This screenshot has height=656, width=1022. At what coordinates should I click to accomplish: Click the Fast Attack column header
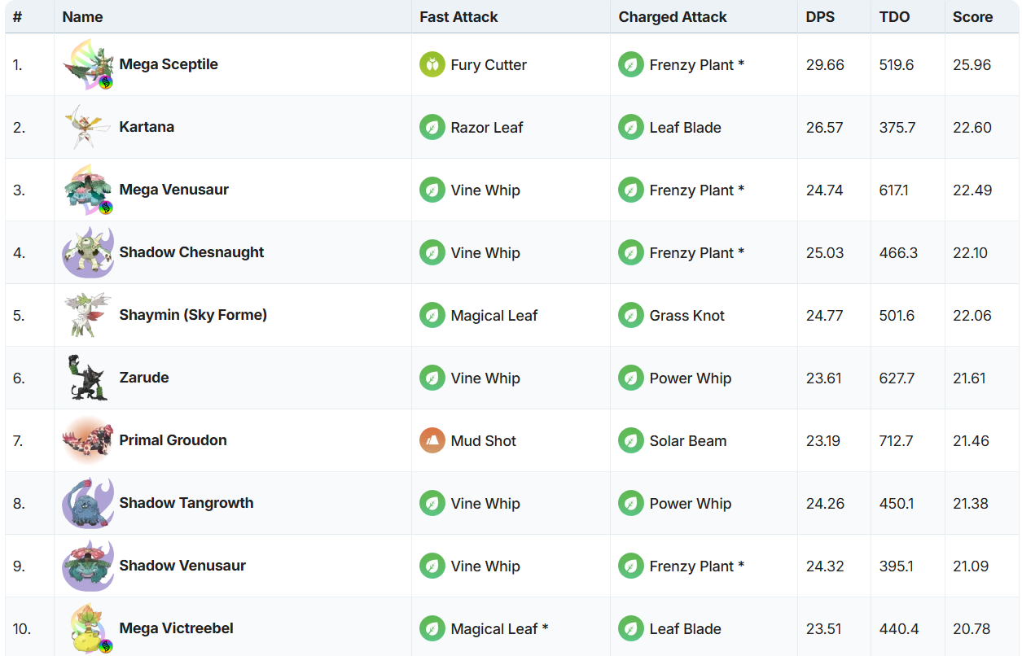[x=458, y=17]
